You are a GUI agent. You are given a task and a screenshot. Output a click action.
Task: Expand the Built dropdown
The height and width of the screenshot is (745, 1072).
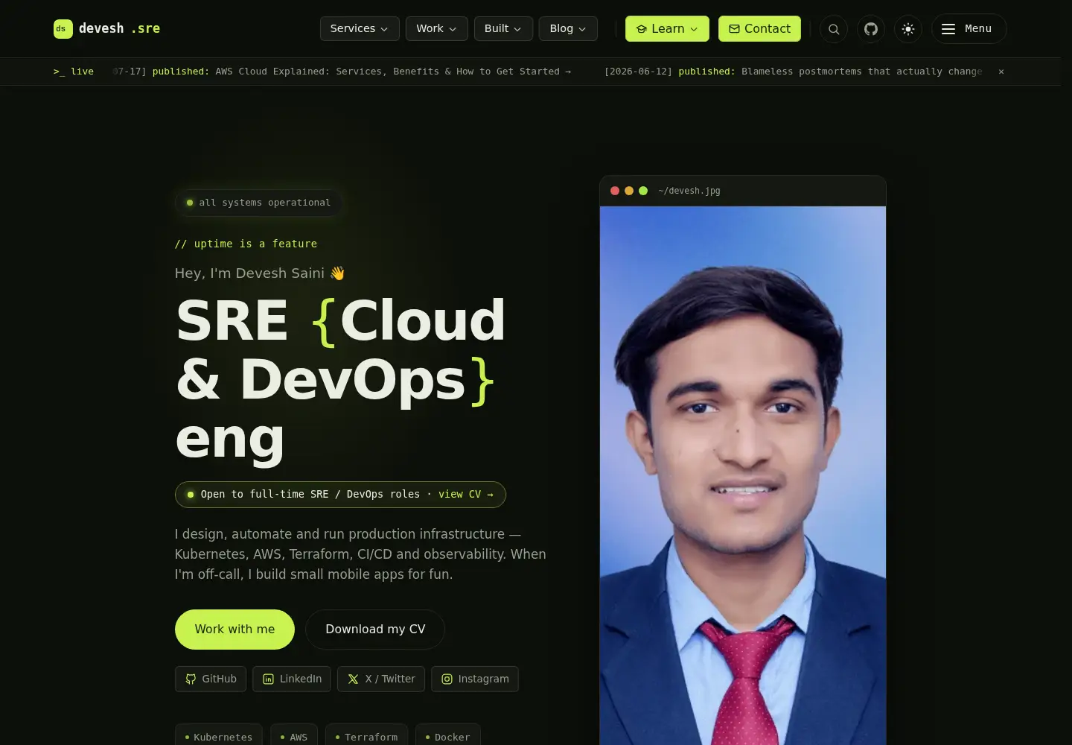[503, 28]
